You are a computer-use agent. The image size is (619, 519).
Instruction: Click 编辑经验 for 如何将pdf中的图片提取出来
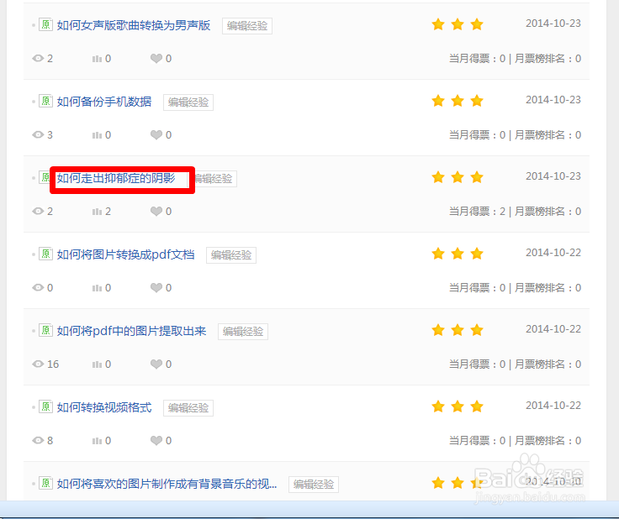243,332
